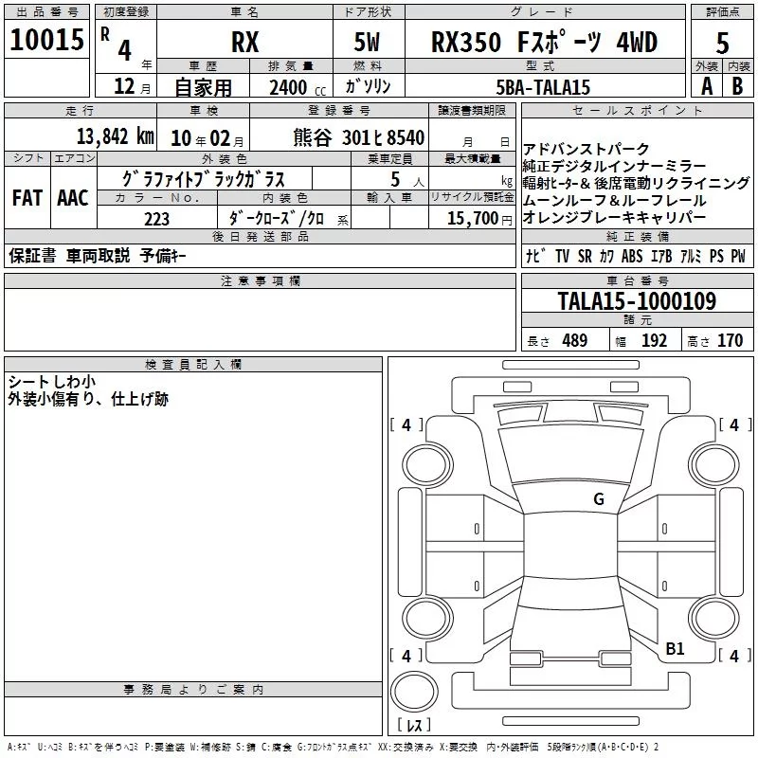
Task: Click the fuel type ガソリン
Action: (368, 86)
